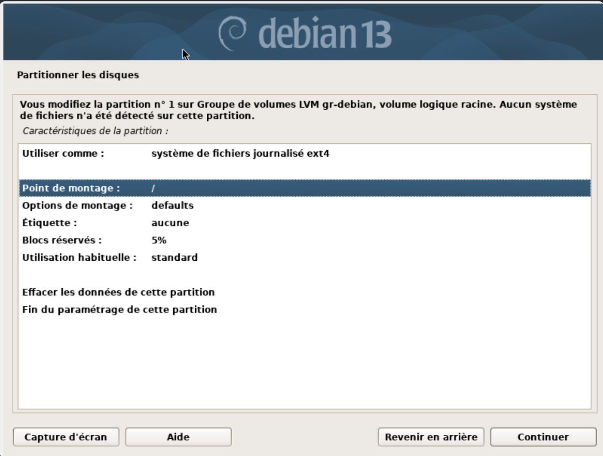Open the 'Aide' help button

click(x=178, y=437)
